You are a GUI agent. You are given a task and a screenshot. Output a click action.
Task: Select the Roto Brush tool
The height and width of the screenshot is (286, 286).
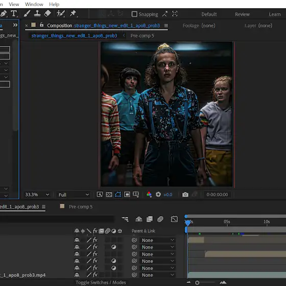tap(61, 14)
